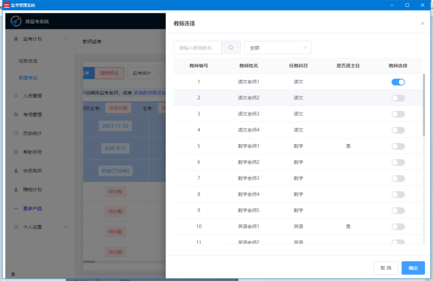The image size is (433, 281).
Task: Maximize the 监考管理系统 window
Action: click(x=407, y=5)
